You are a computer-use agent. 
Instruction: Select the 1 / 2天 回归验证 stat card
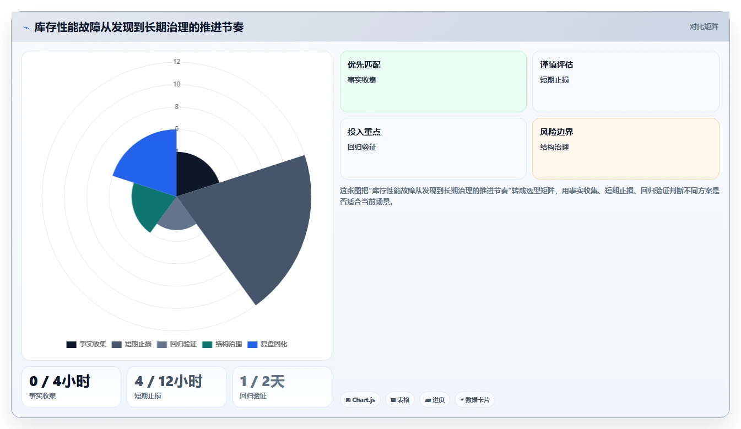point(282,387)
